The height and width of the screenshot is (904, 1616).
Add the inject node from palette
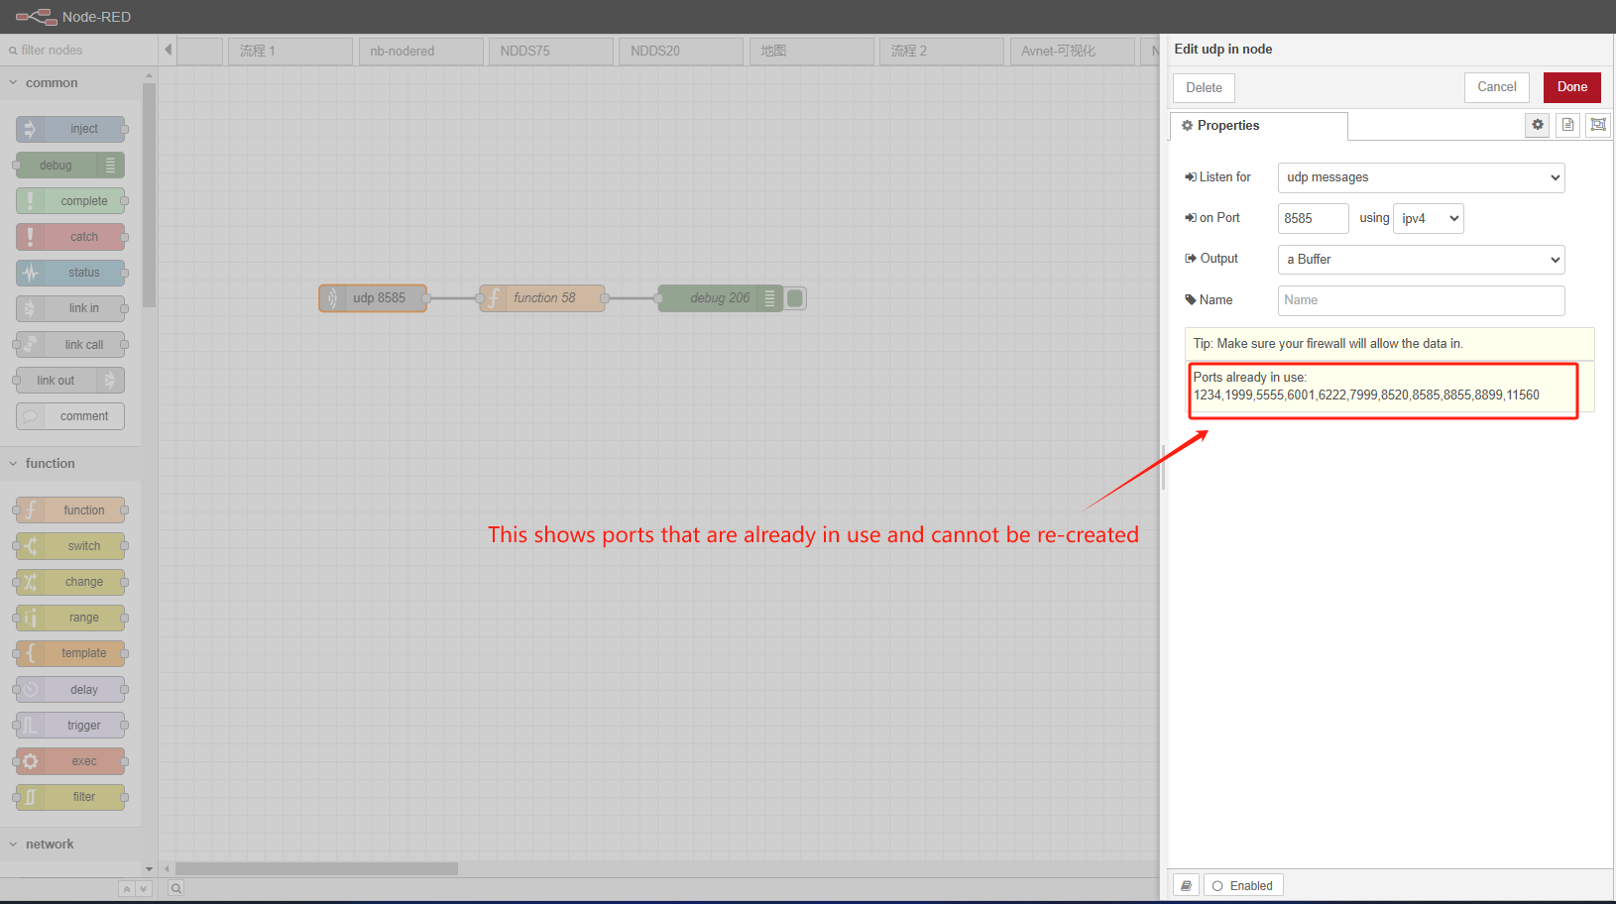pos(70,129)
